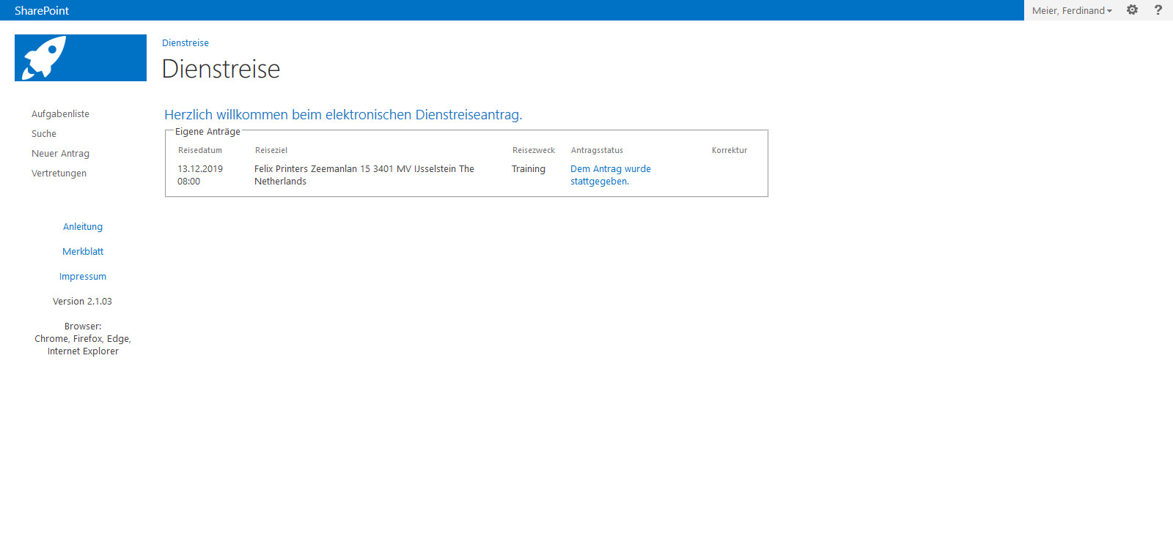
Task: Click the Antragsstatus column header
Action: 597,151
